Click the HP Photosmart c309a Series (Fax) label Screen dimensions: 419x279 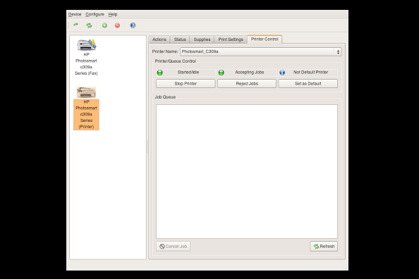coord(86,64)
